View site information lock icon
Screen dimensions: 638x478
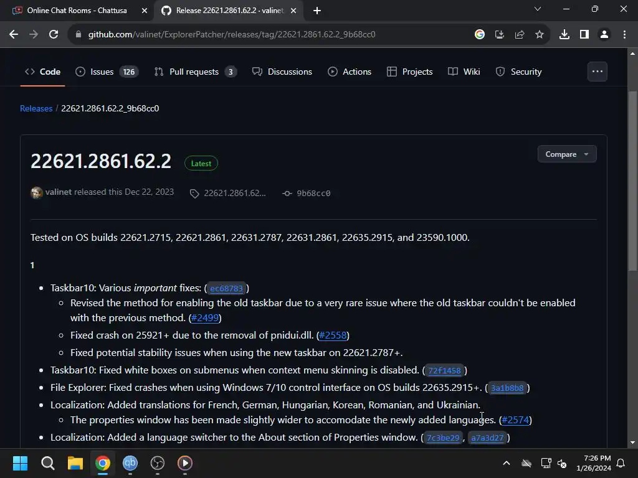coord(79,35)
